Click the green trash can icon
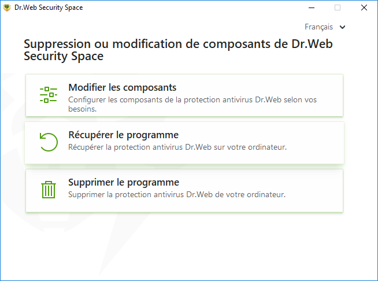Image resolution: width=378 pixels, height=281 pixels. click(x=49, y=190)
